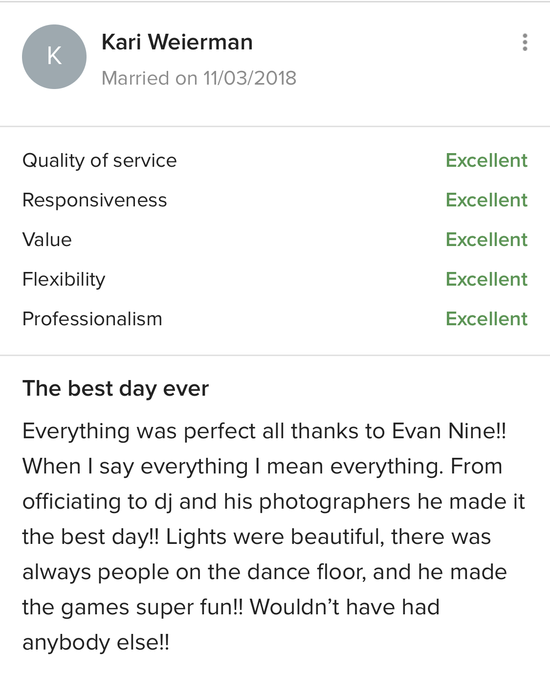Tap the gray K avatar circle
Screen dimensions: 550x697
pos(54,57)
